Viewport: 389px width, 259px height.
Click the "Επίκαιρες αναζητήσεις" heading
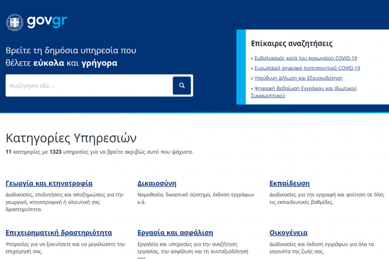click(292, 44)
